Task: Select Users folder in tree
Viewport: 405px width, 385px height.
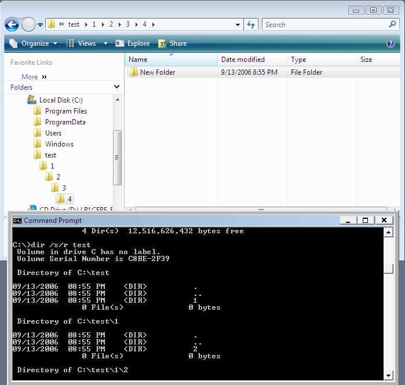Action: point(48,133)
